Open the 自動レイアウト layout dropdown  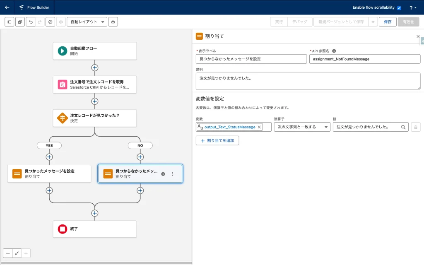coord(87,22)
